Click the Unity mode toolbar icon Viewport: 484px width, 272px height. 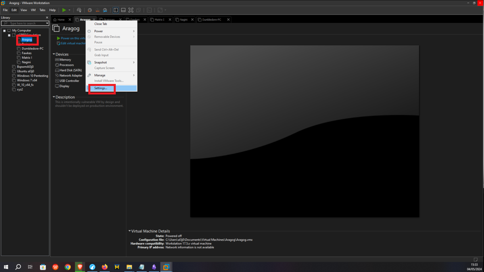pyautogui.click(x=138, y=10)
